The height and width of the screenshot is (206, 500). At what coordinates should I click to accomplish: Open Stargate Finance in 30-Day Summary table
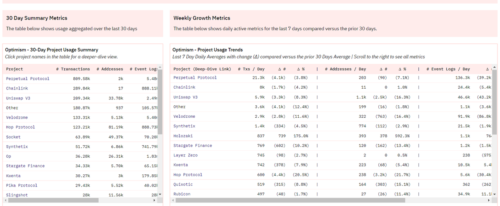tap(25, 166)
